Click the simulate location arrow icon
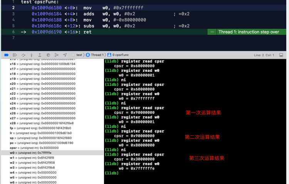The height and width of the screenshot is (184, 289). [65, 55]
